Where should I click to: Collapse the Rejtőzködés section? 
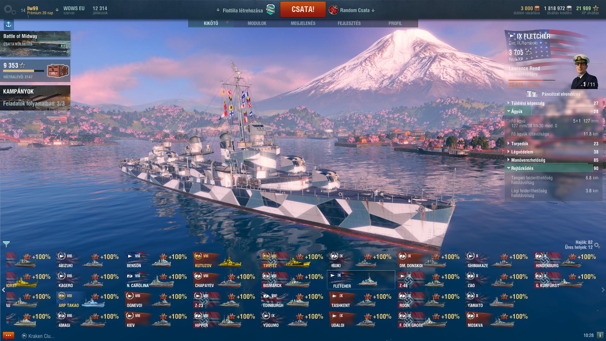click(x=553, y=168)
